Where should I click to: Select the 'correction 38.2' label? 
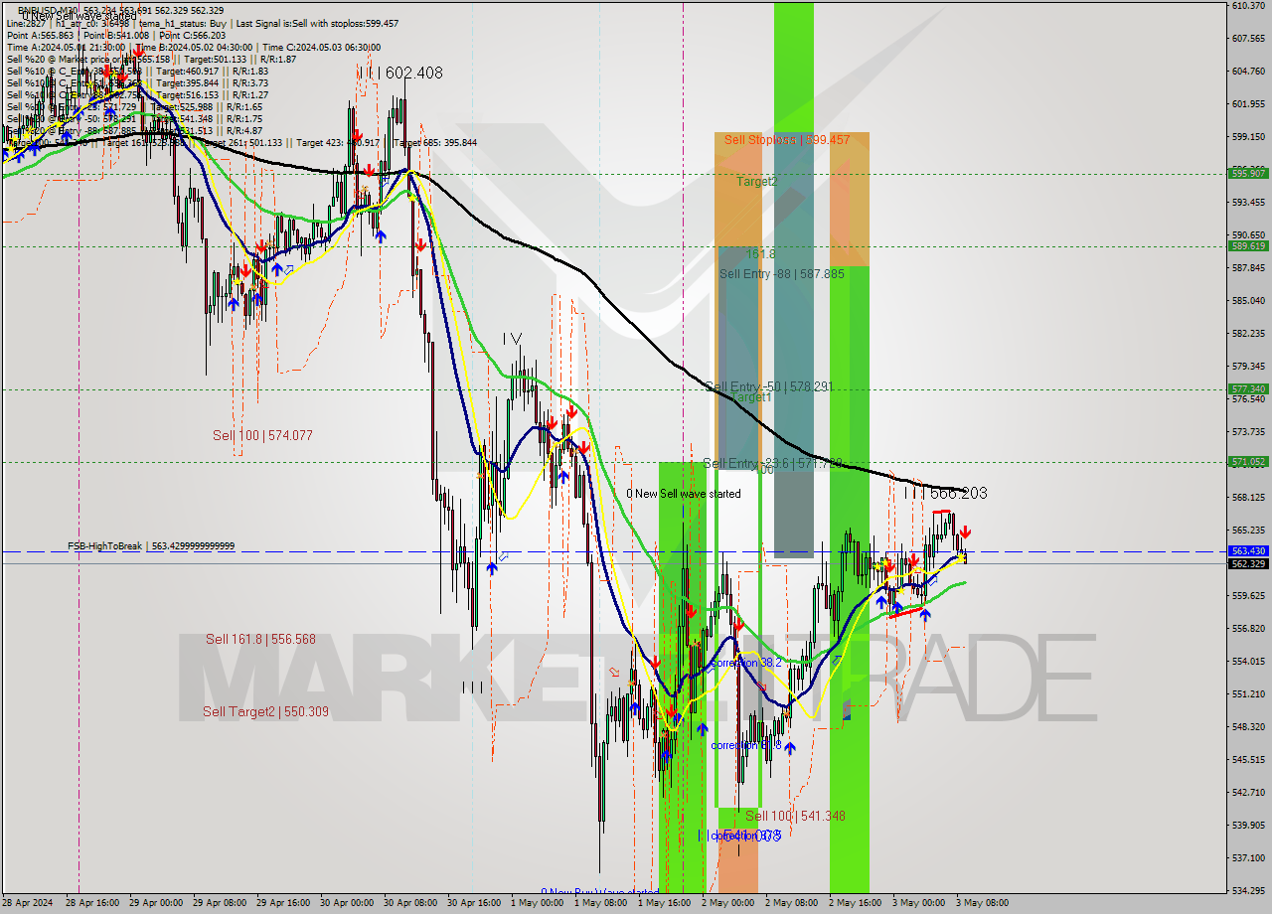[x=746, y=662]
